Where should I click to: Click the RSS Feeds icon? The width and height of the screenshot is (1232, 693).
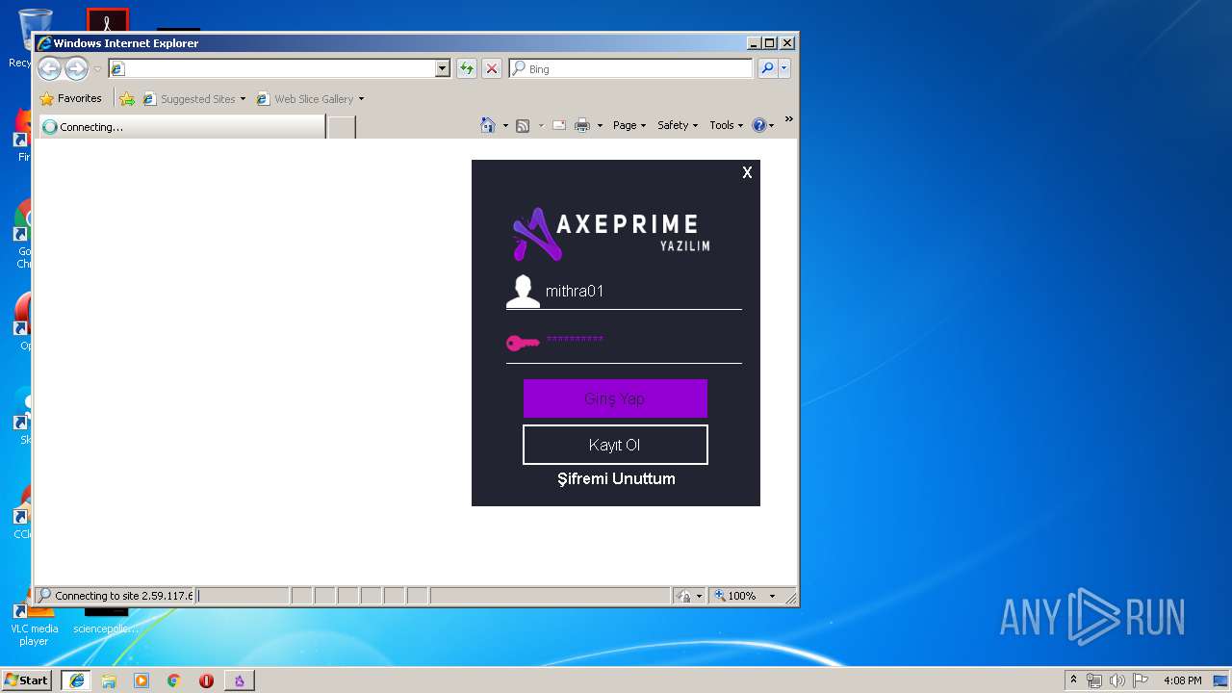[x=523, y=125]
